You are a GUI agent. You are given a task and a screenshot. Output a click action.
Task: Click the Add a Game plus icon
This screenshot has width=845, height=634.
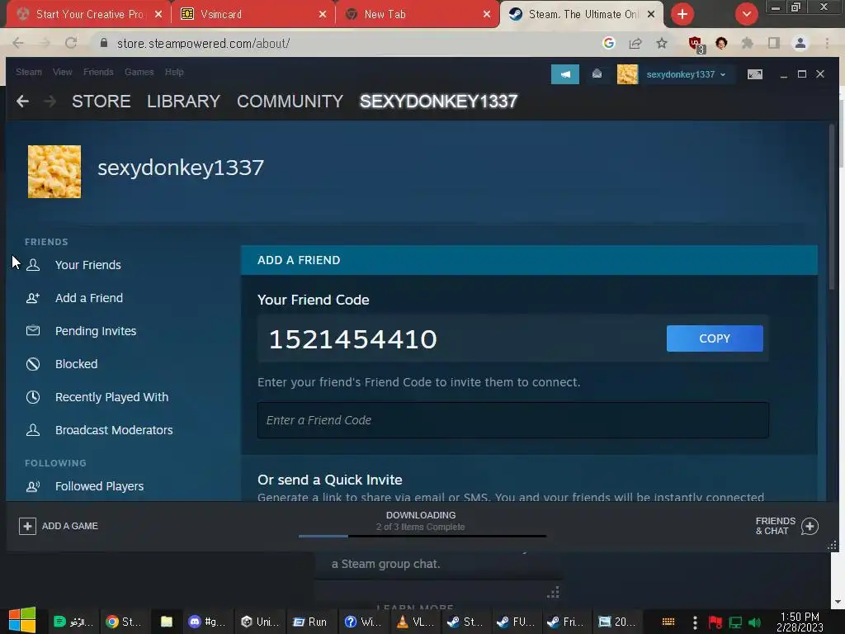[x=27, y=526]
